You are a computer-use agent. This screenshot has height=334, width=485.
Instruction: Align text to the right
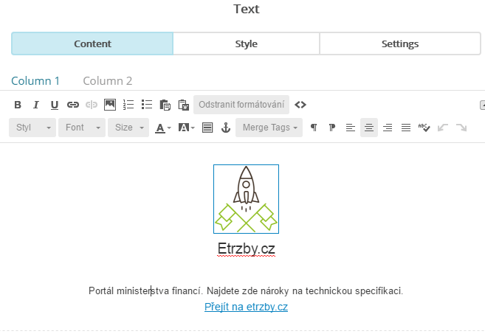tap(388, 128)
